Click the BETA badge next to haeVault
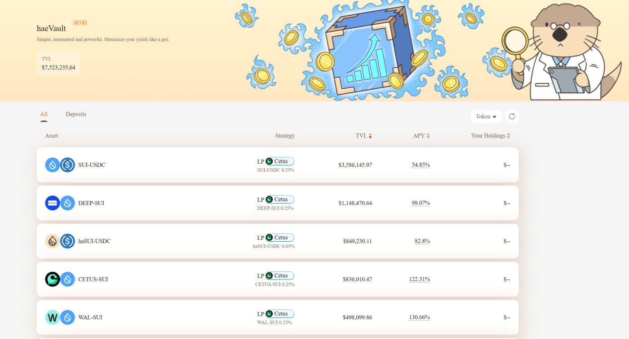Image resolution: width=629 pixels, height=339 pixels. point(80,22)
